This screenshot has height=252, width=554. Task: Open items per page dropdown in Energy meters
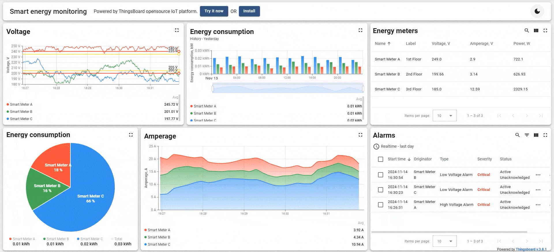[444, 116]
